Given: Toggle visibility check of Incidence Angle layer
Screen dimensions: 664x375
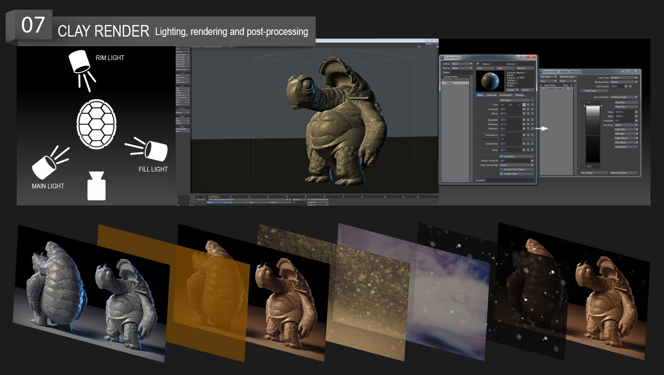Looking at the screenshot, I should coord(541,88).
